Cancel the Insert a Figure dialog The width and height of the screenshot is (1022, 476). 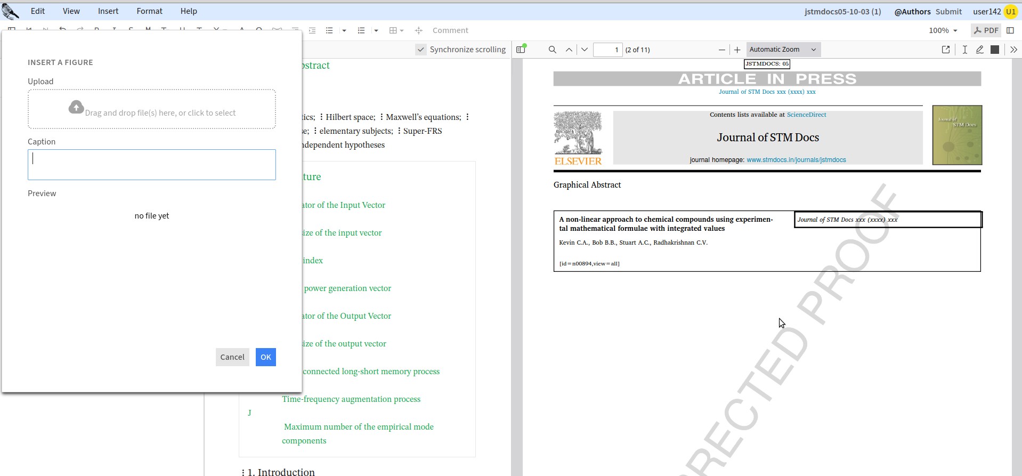[232, 357]
